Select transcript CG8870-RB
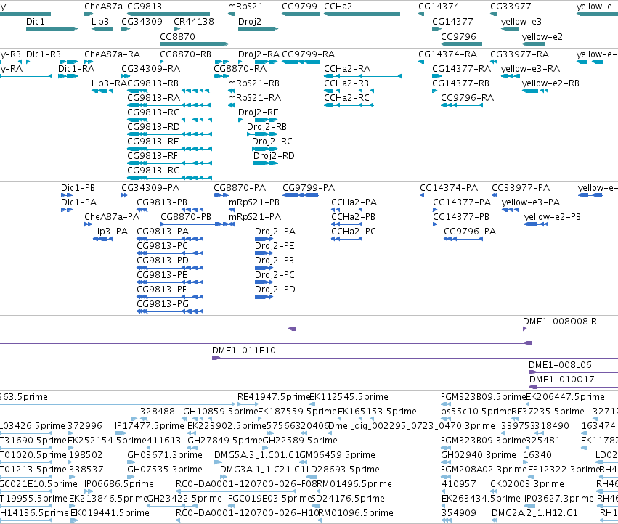The height and width of the screenshot is (524, 618). coord(185,54)
